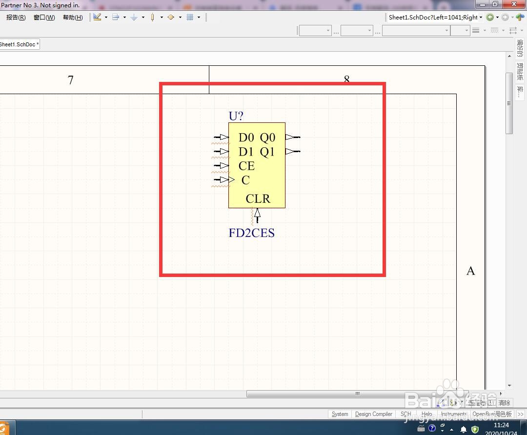This screenshot has height=435, width=527.
Task: Open the dashed line style icon
Action: [x=494, y=31]
